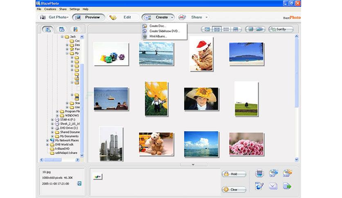Click folder tree horizontal scrollbar thumb

click(x=53, y=160)
